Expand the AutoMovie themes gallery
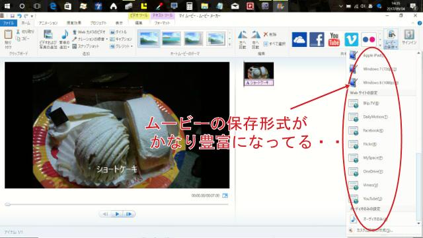The image size is (423, 238). (229, 45)
